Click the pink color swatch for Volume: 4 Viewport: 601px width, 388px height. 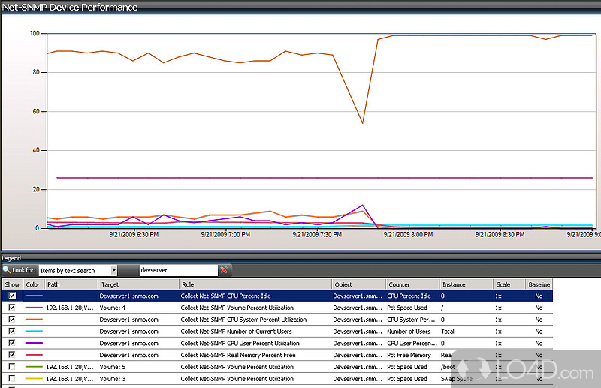pyautogui.click(x=34, y=308)
